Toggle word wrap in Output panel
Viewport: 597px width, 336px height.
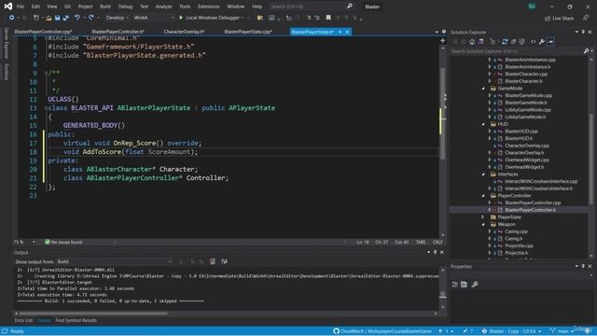224,261
